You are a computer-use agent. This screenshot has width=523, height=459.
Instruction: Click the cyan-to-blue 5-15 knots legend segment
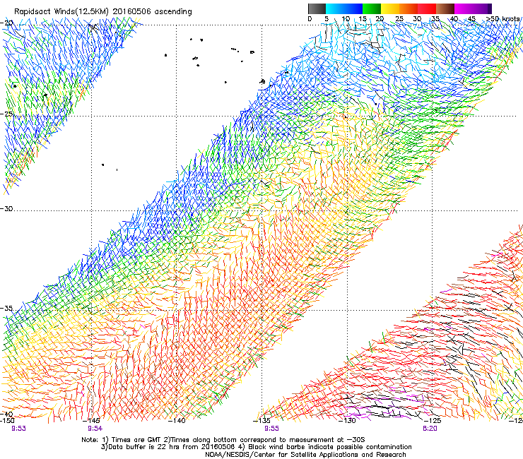pos(344,8)
